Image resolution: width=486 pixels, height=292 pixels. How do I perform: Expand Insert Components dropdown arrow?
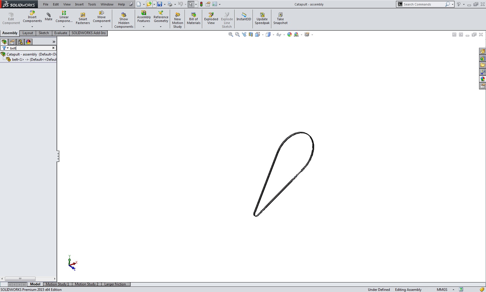(32, 27)
